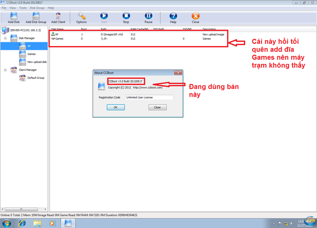The width and height of the screenshot is (317, 228).
Task: Open the File menu
Action: click(x=4, y=8)
